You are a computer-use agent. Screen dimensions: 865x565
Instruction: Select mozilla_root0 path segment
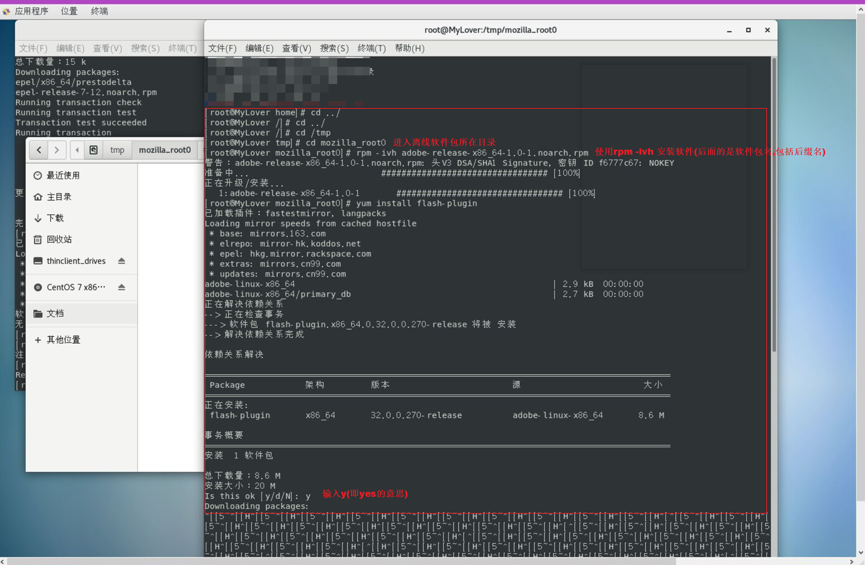(165, 150)
